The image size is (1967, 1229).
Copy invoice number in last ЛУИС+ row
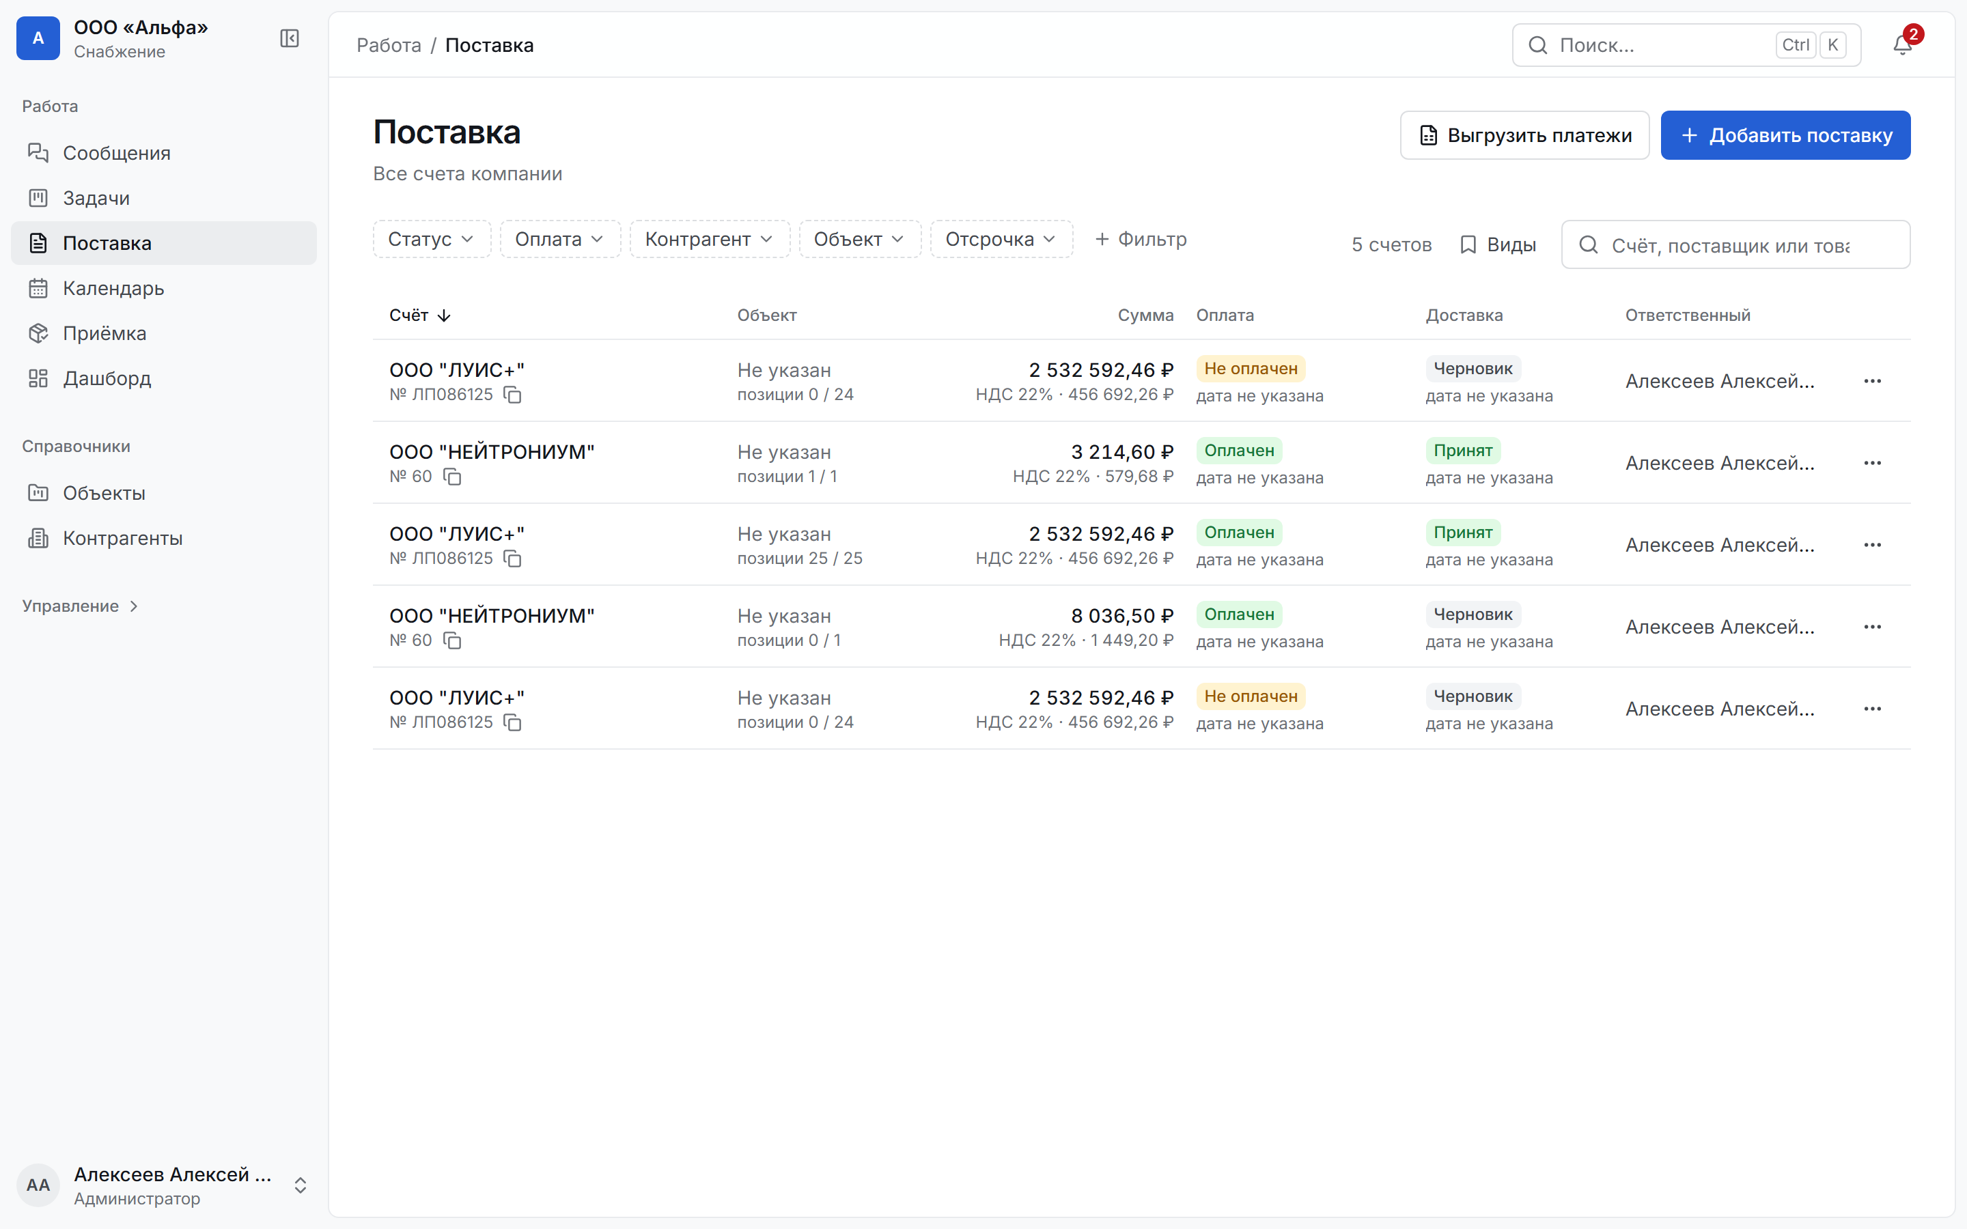click(x=512, y=722)
